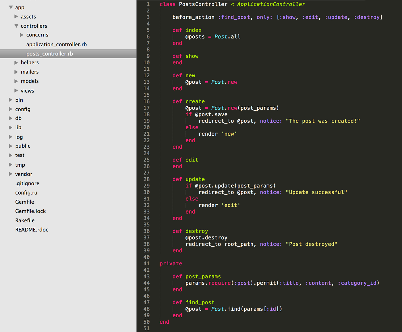
Task: Expand the models folder arrow
Action: pos(16,81)
